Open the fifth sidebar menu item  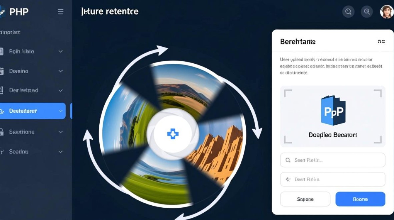pyautogui.click(x=33, y=132)
